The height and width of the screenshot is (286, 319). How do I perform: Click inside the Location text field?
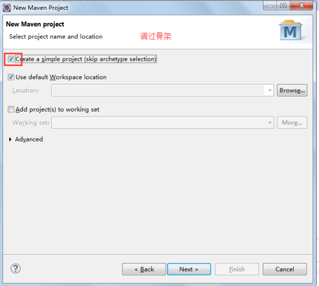[158, 90]
